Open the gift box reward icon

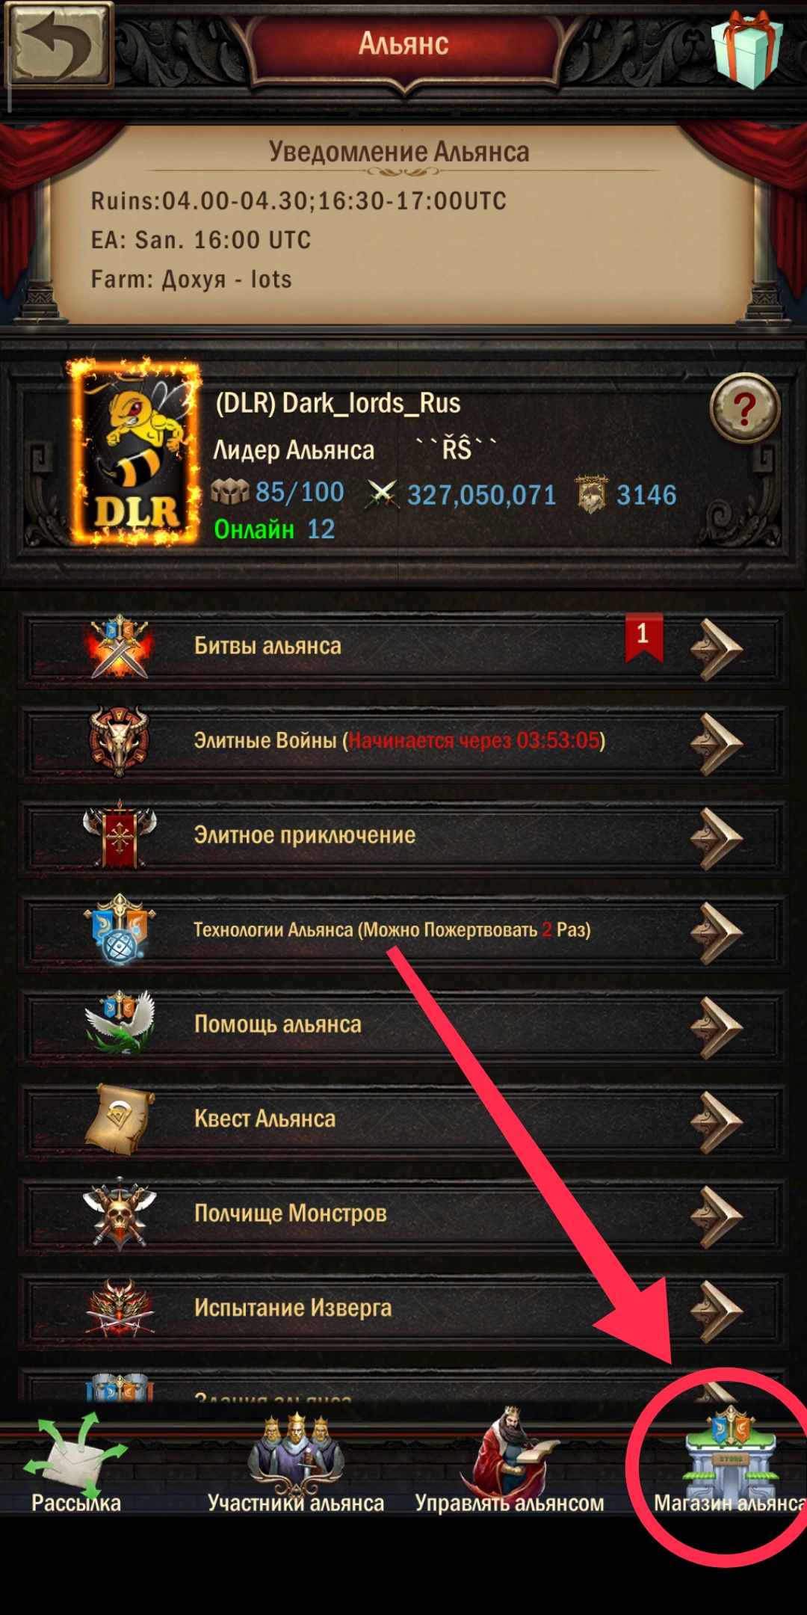coord(746,49)
